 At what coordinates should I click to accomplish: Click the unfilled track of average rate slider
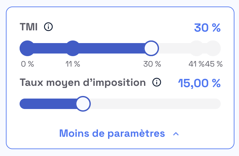[x=155, y=104]
